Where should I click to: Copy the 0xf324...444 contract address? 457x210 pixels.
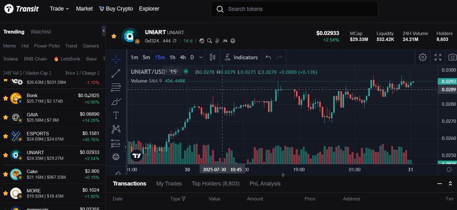tap(174, 41)
